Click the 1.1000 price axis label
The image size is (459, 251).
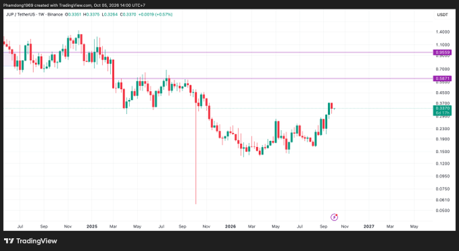click(443, 45)
